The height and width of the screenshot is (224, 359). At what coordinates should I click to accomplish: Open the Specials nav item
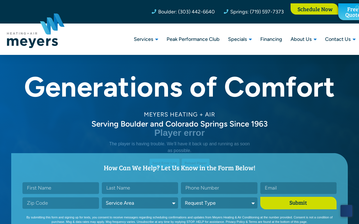click(237, 39)
